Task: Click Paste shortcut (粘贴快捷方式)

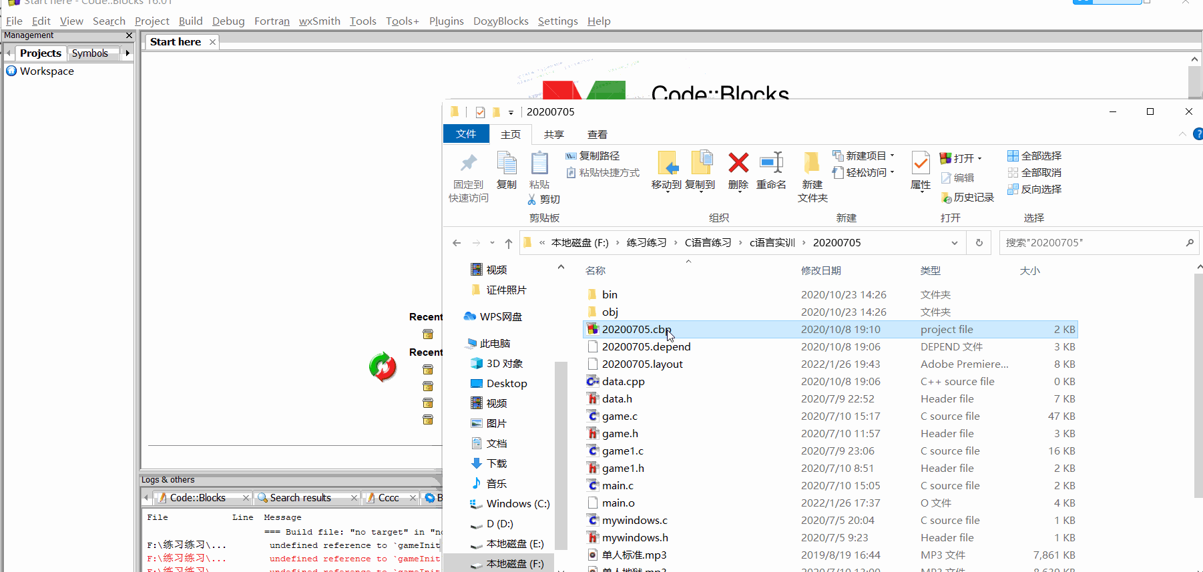Action: [x=603, y=172]
